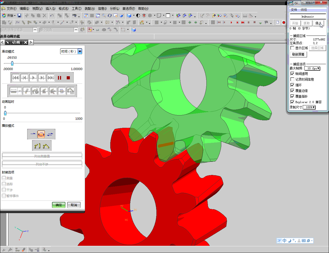
Task: Toggle 覆盖指针 checkbox
Action: point(292,96)
